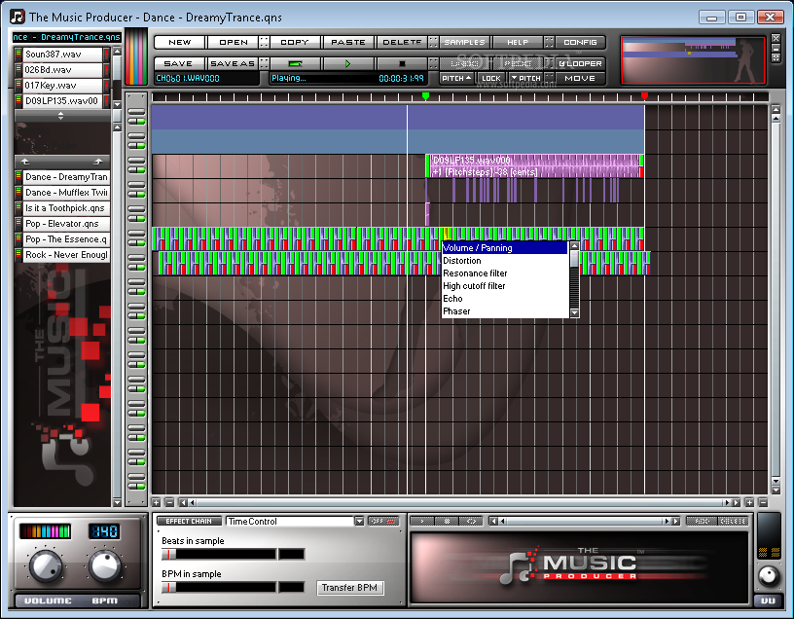Click the green marker icon beside Soun387.wav
This screenshot has width=794, height=619.
(x=18, y=55)
